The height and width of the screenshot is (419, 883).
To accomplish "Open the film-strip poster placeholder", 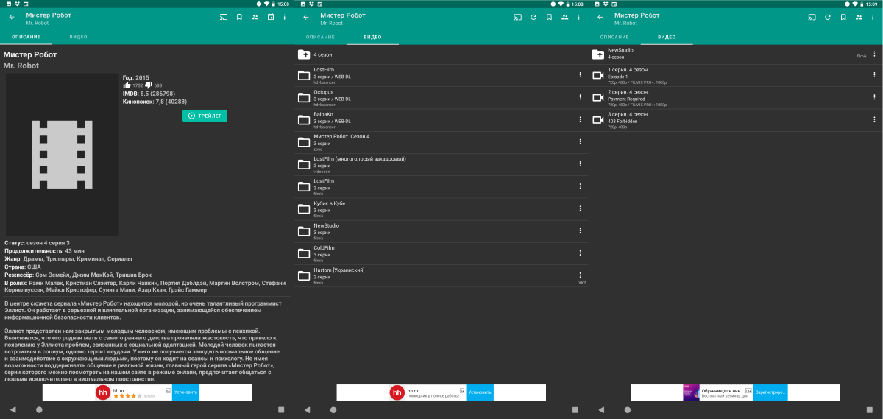I will pyautogui.click(x=62, y=154).
